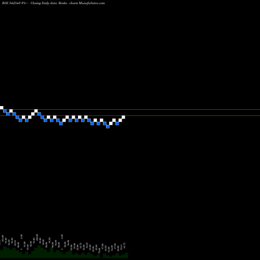Select the first white Renko brick at the chart's left edge

click(2, 108)
